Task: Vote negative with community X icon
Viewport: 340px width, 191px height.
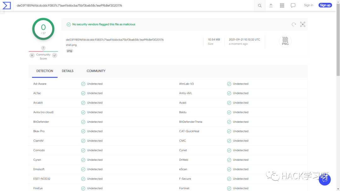Action: pyautogui.click(x=32, y=55)
